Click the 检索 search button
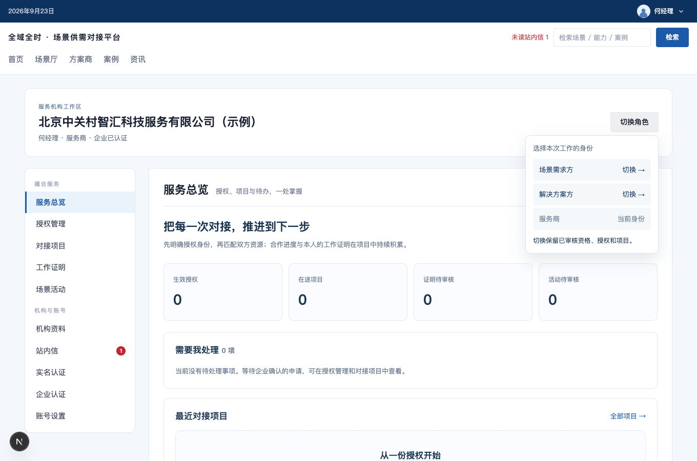 pyautogui.click(x=672, y=37)
